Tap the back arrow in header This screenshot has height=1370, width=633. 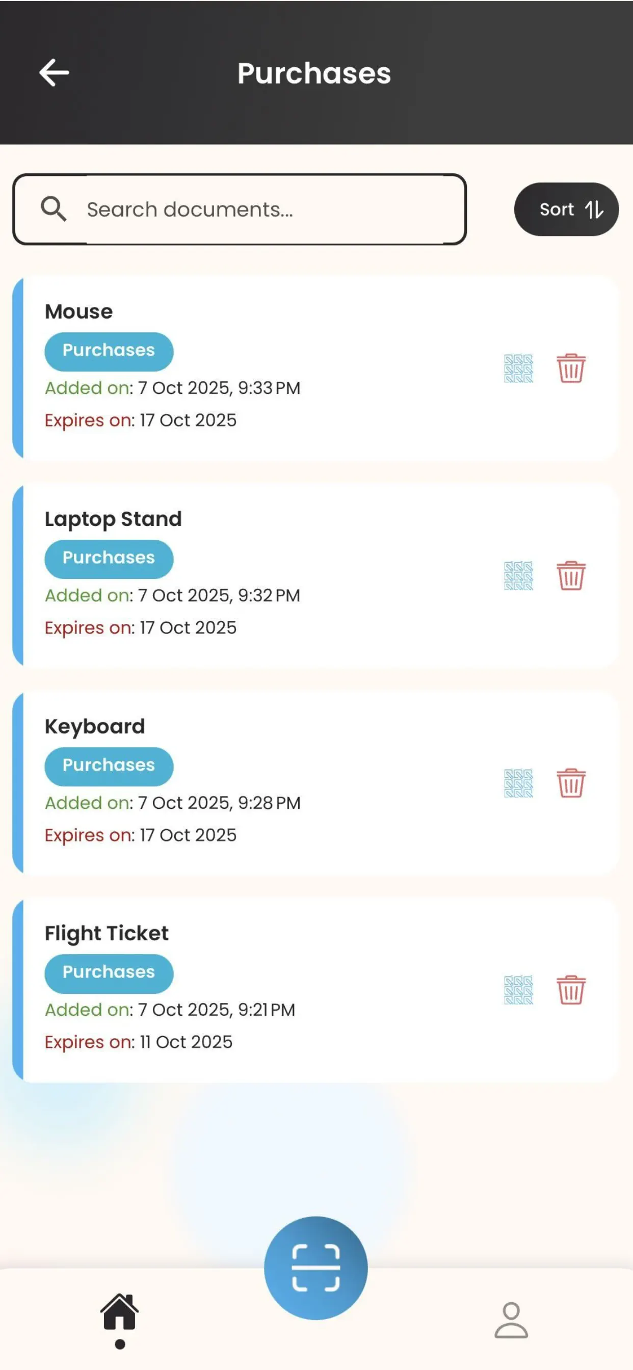(x=54, y=72)
